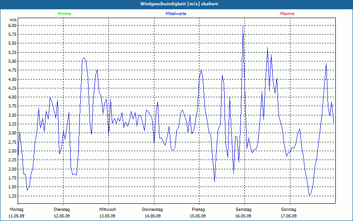Click the 13.05.09 date label

point(107,216)
